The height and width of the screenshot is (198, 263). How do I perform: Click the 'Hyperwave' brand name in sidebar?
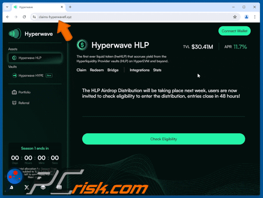(39, 34)
